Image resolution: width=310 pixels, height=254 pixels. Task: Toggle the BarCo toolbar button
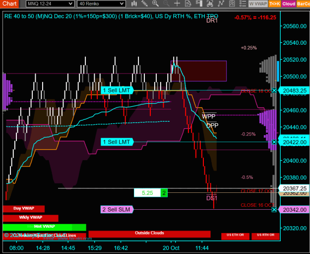tap(303, 4)
